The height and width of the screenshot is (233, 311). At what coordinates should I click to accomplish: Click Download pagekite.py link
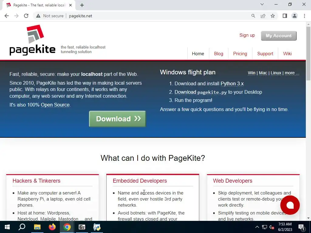click(x=200, y=92)
